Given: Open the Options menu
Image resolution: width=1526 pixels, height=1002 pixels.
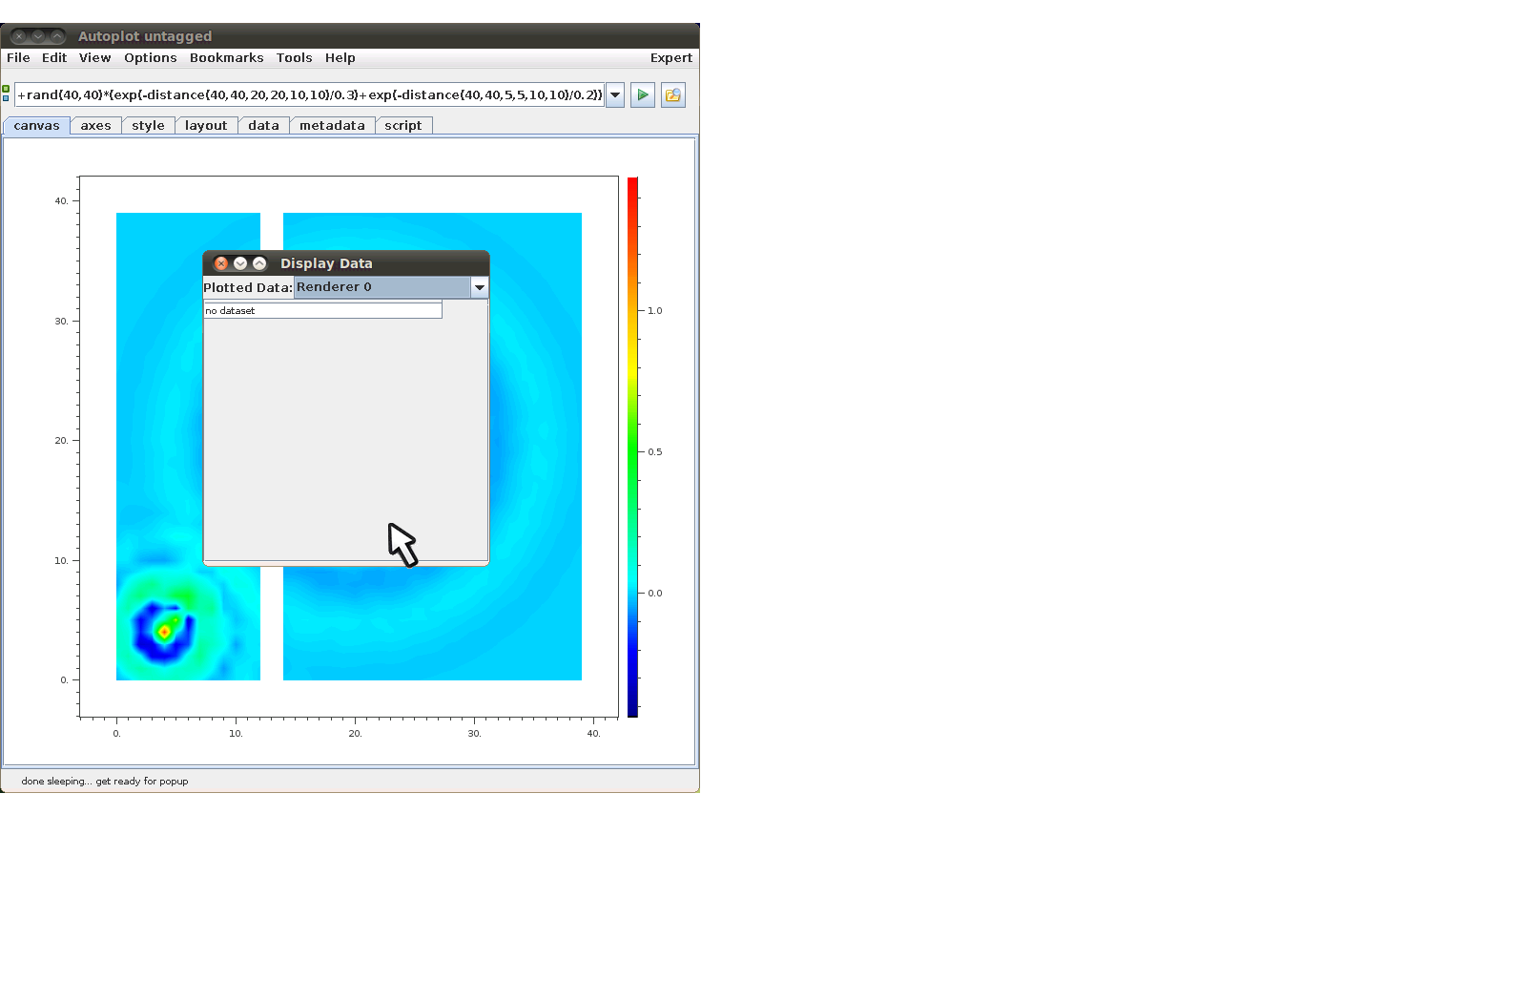Looking at the screenshot, I should point(150,58).
